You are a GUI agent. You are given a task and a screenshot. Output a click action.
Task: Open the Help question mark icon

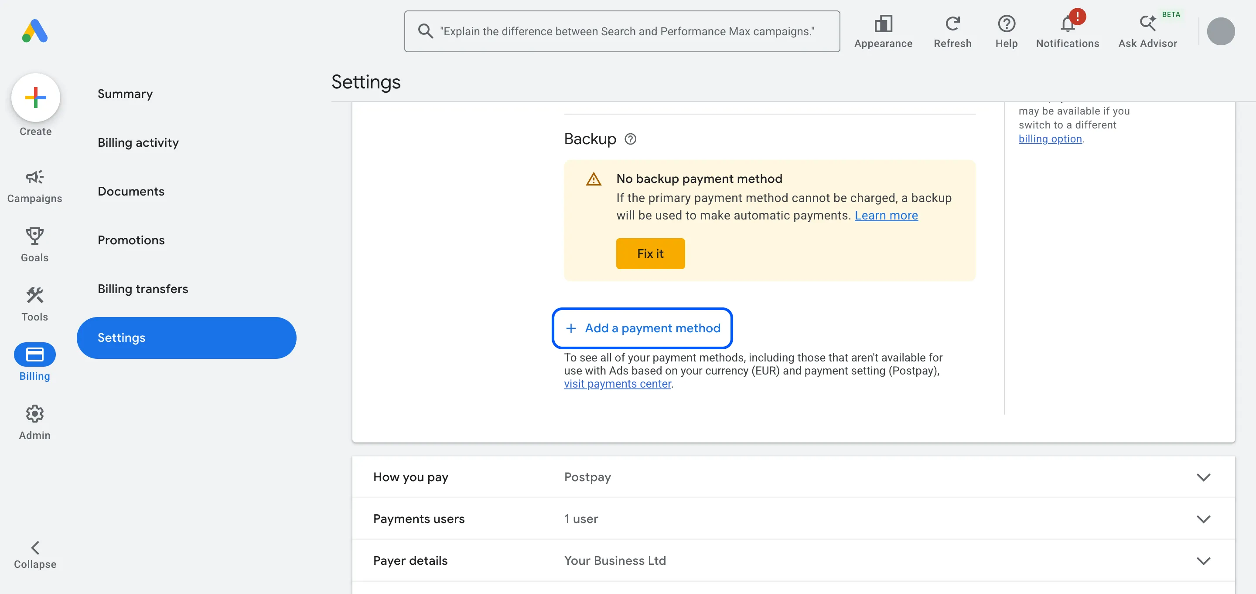(1007, 24)
